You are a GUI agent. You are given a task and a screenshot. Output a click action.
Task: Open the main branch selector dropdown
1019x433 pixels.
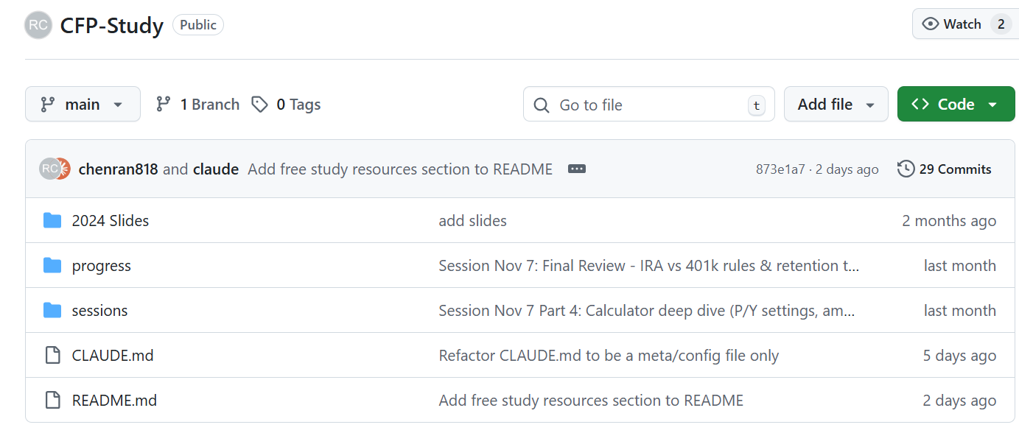tap(83, 105)
